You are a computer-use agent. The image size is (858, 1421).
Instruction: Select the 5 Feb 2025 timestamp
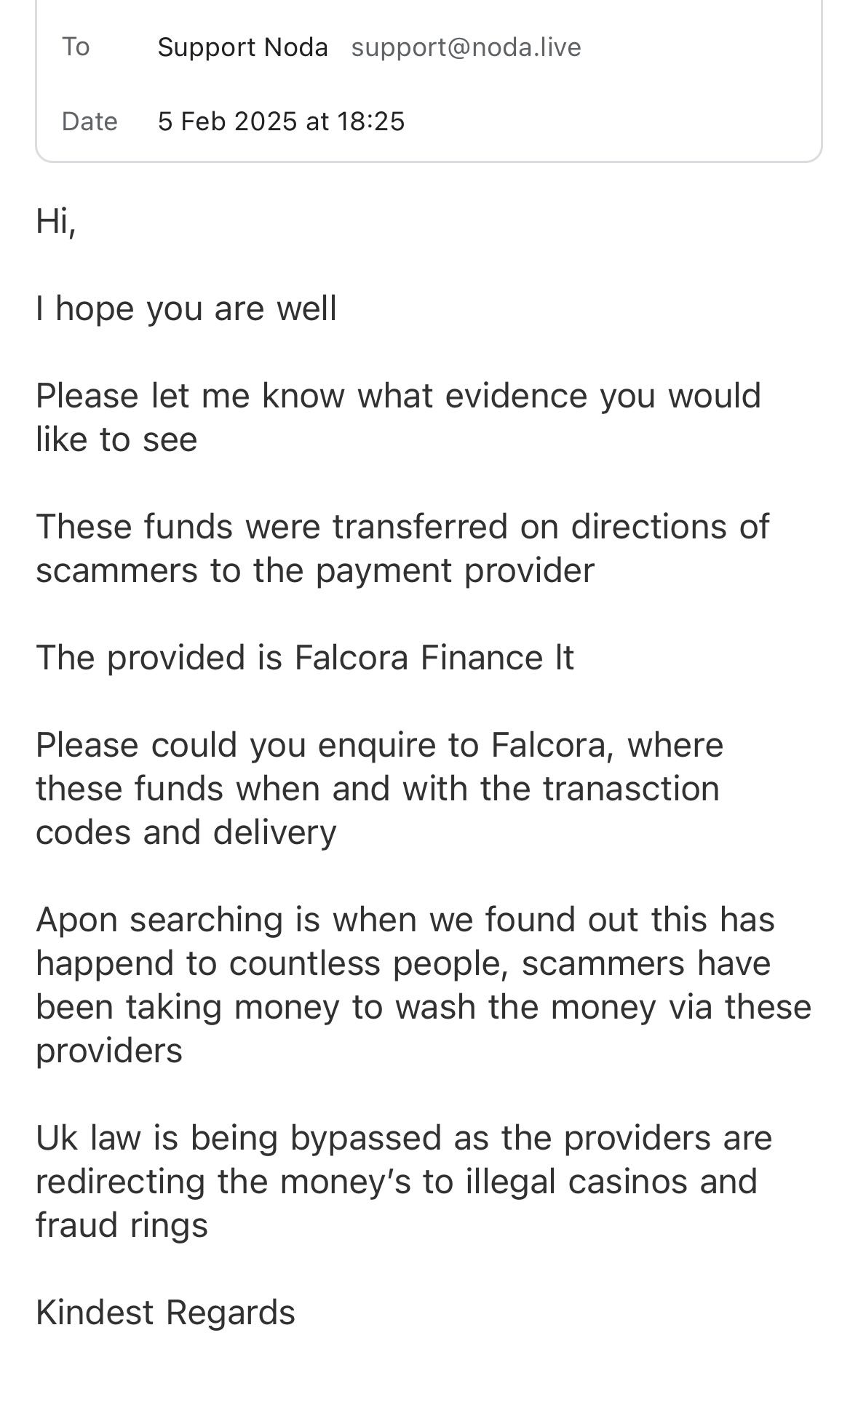(281, 121)
